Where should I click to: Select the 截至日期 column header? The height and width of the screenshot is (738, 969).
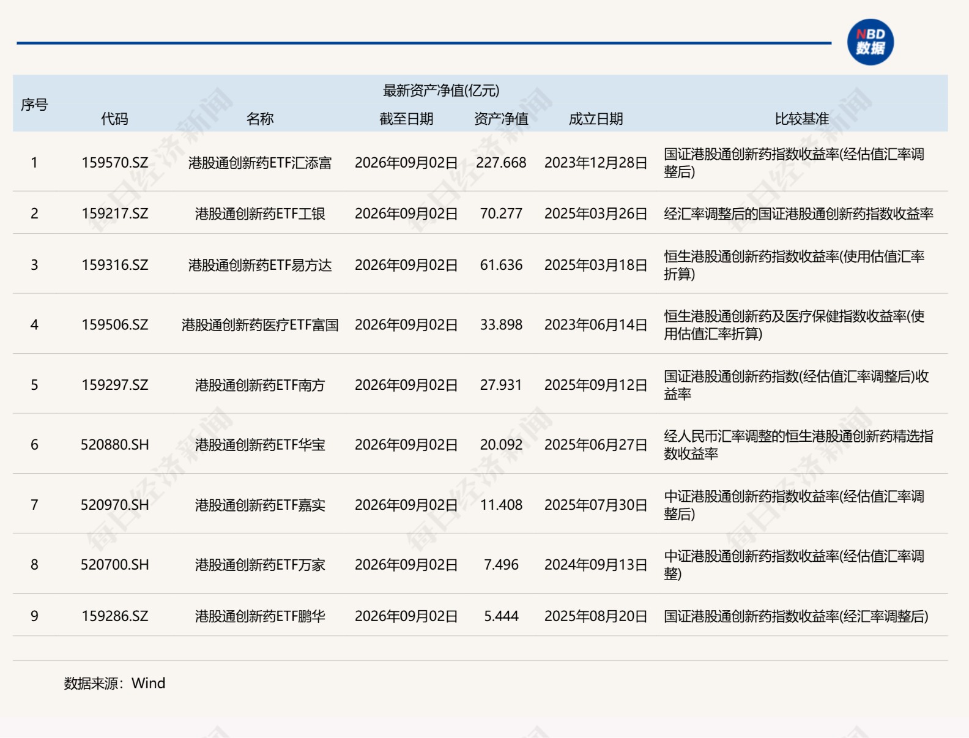coord(406,119)
